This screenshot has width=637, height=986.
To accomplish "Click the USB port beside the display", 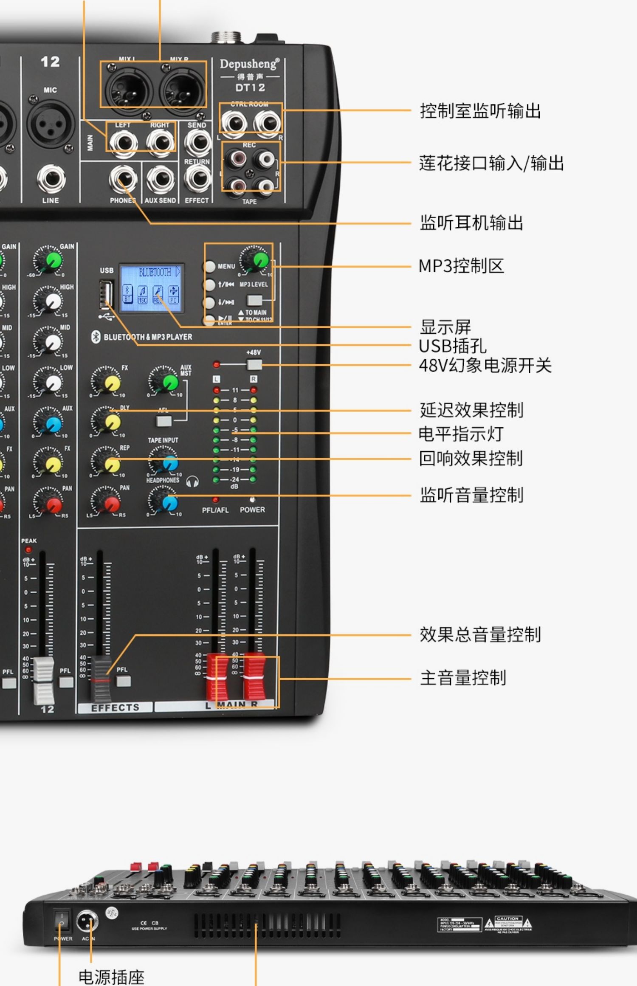I will pos(105,294).
